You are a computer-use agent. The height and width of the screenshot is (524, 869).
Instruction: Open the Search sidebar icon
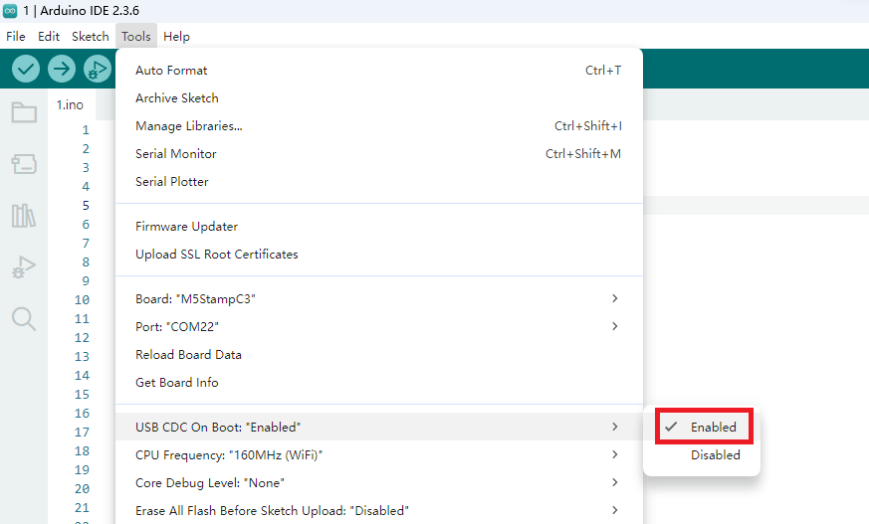pos(24,319)
